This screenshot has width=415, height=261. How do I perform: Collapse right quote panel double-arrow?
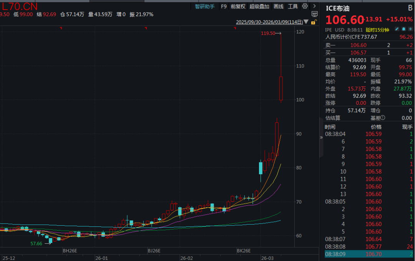point(321,137)
